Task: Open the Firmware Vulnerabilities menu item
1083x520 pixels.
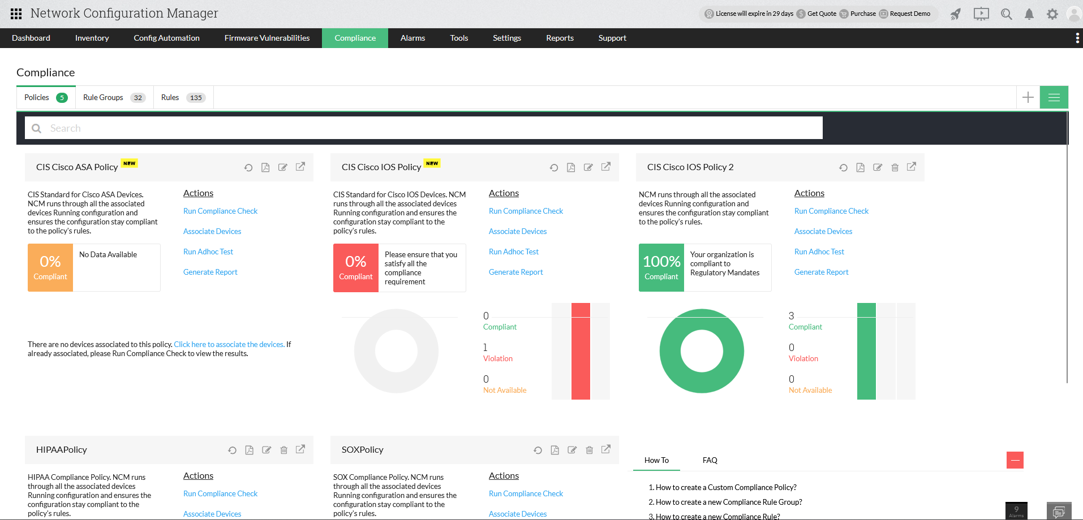Action: [267, 38]
